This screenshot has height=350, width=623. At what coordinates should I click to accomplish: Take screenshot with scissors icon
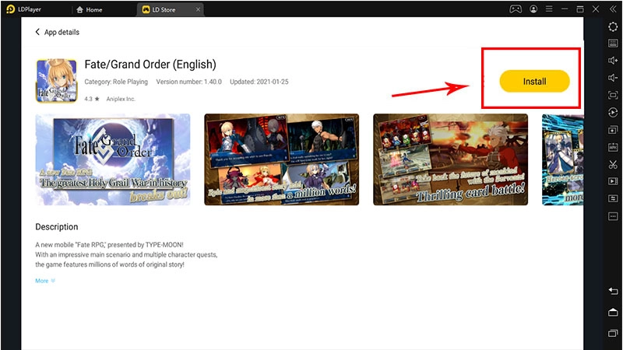click(613, 164)
